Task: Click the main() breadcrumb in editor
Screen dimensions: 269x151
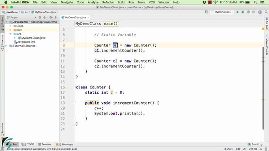Action: (111, 23)
